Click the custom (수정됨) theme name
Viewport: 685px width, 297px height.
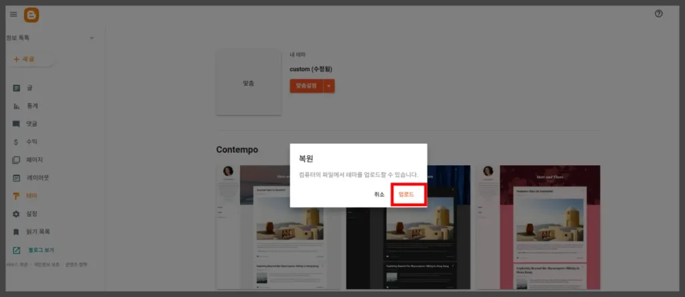point(311,70)
